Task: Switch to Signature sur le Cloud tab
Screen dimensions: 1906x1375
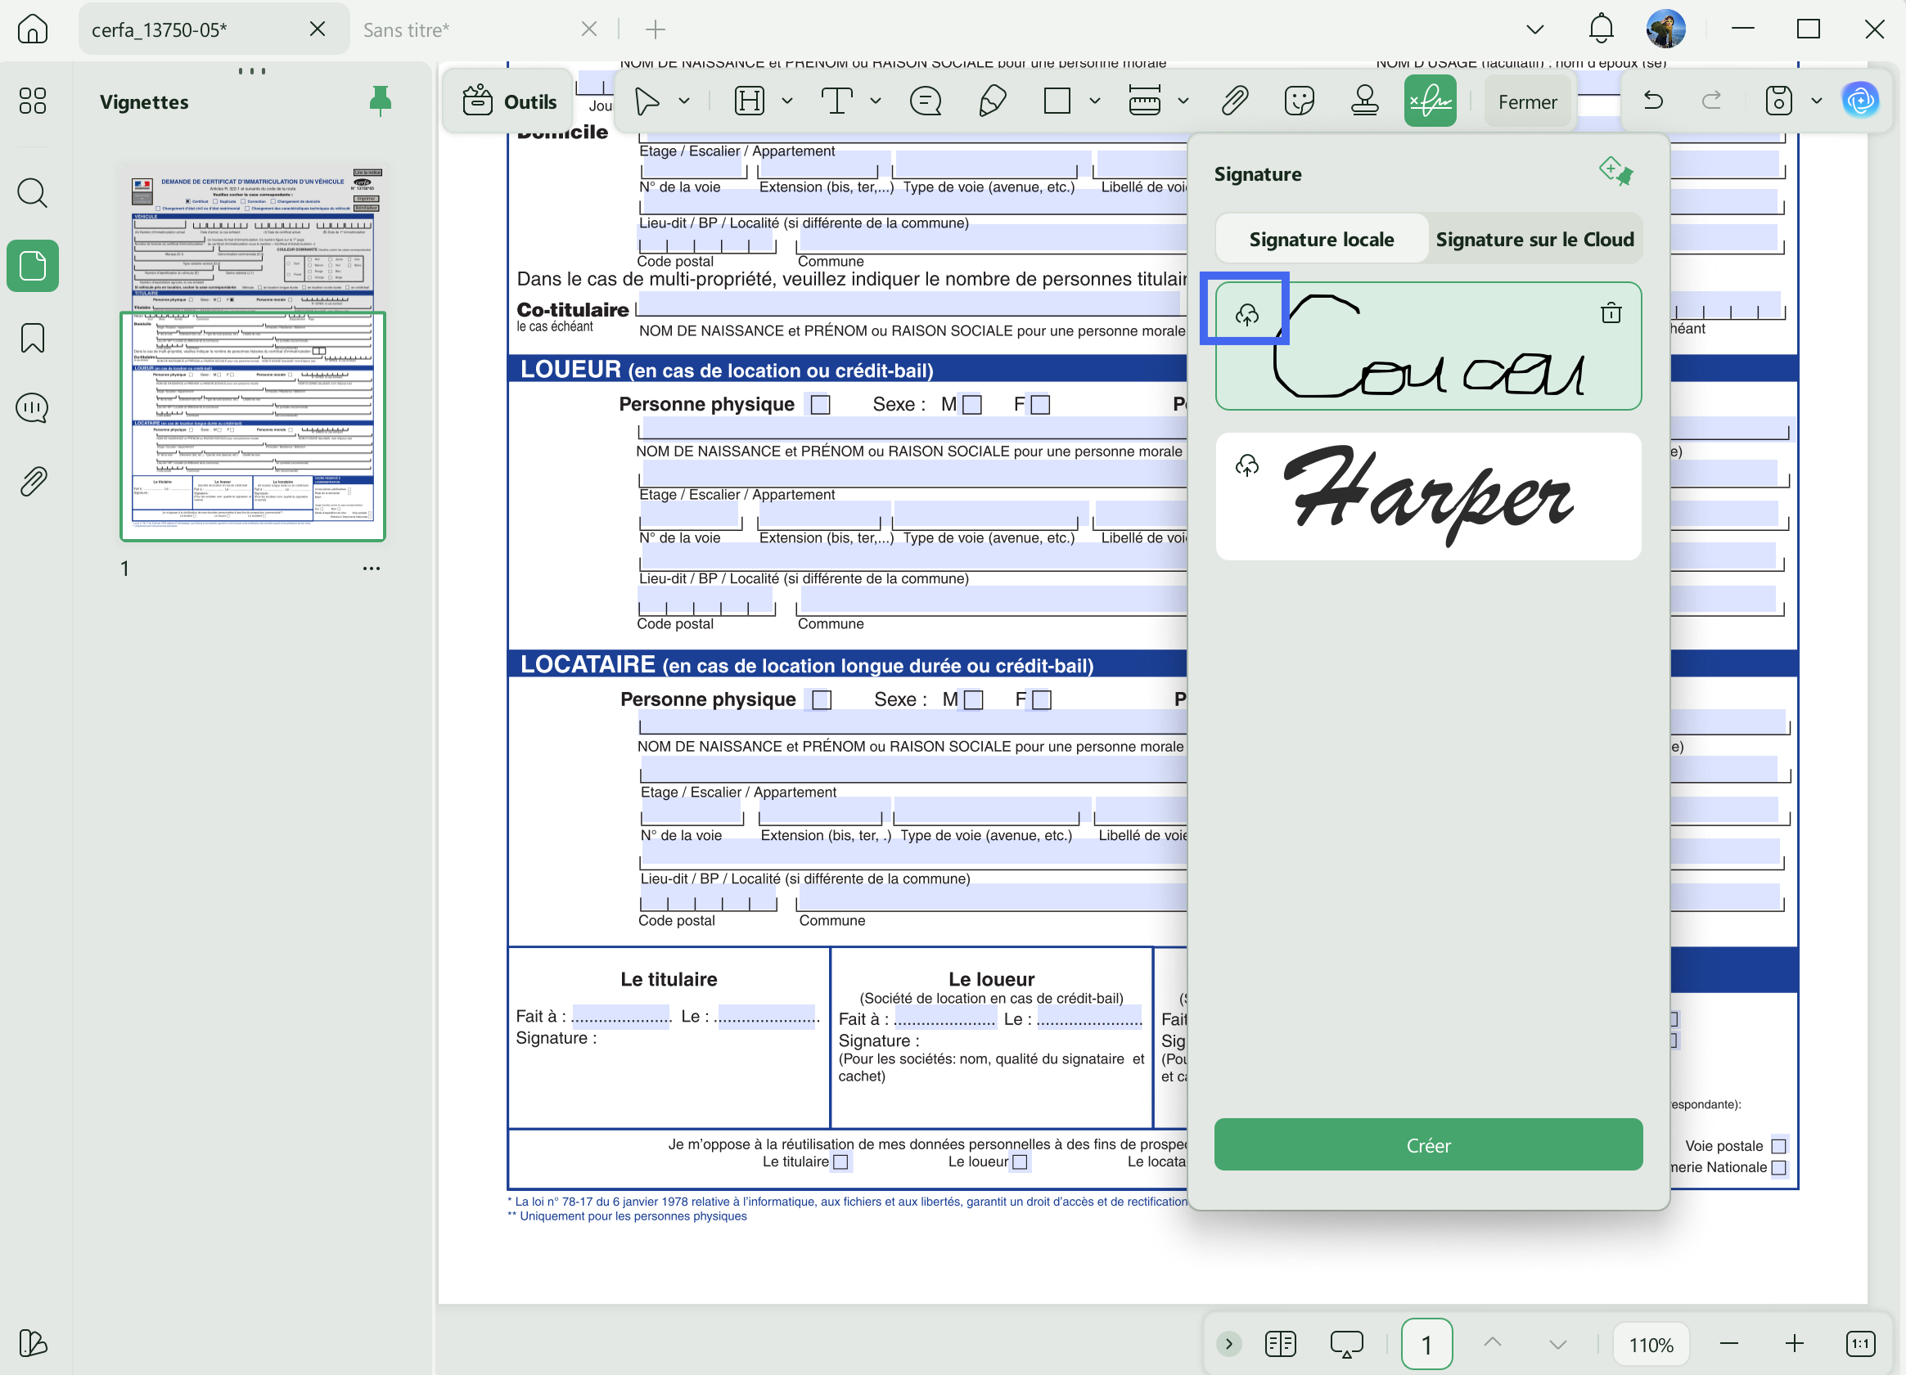Action: click(1534, 240)
